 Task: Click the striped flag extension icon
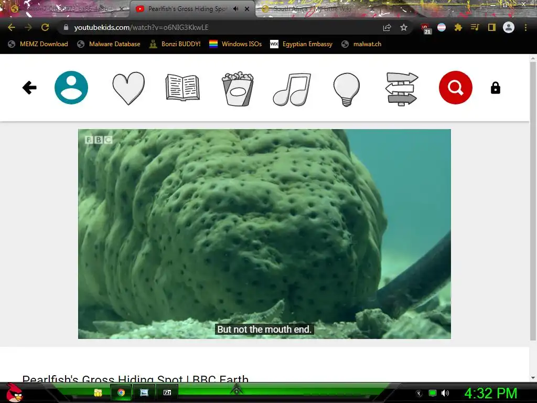442,27
